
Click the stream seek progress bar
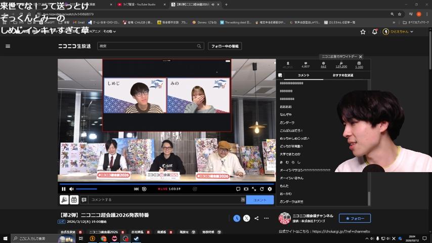167,184
